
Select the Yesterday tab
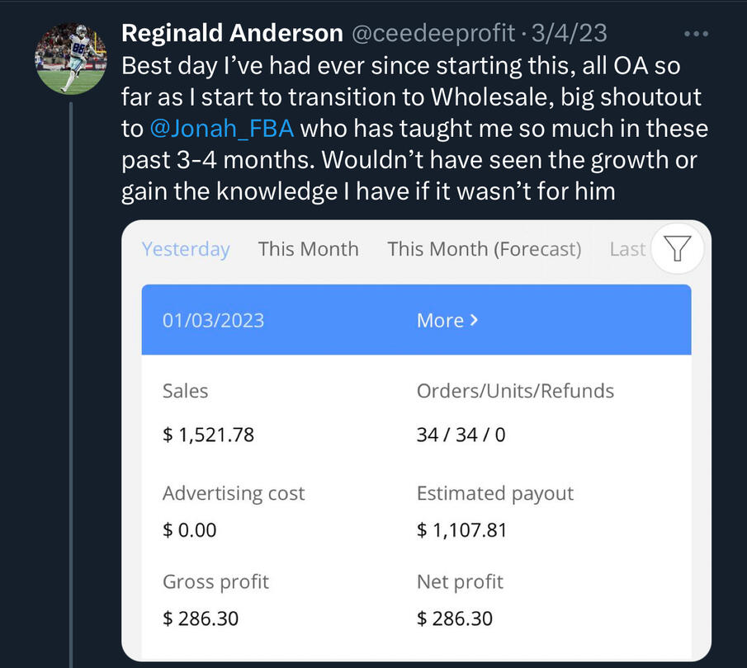click(186, 249)
